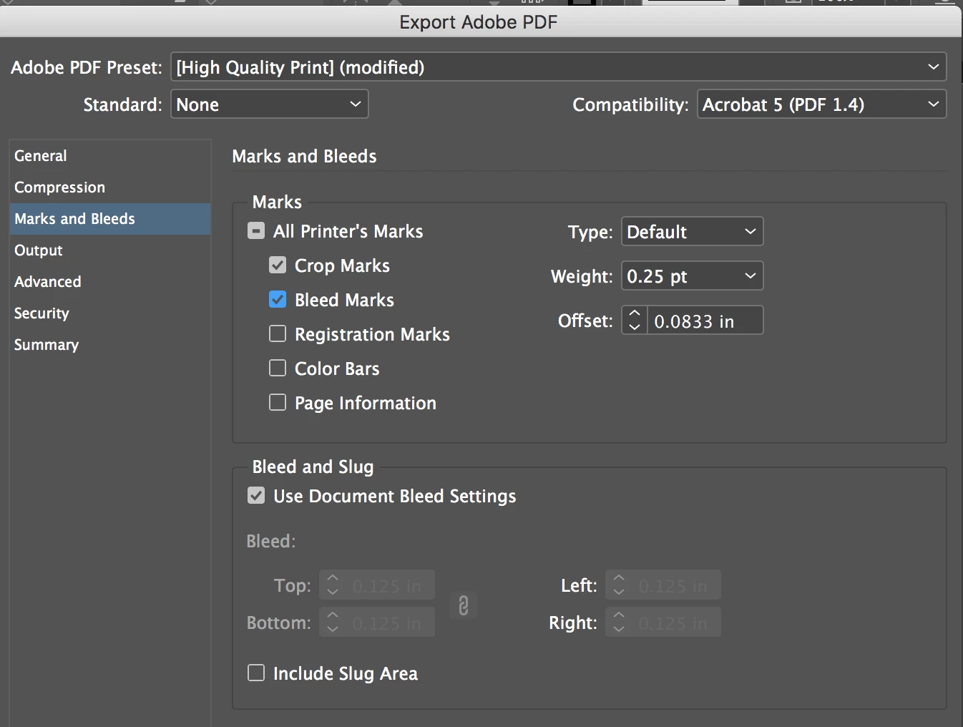This screenshot has width=963, height=727.
Task: Open the Standard dropdown set to None
Action: 269,104
